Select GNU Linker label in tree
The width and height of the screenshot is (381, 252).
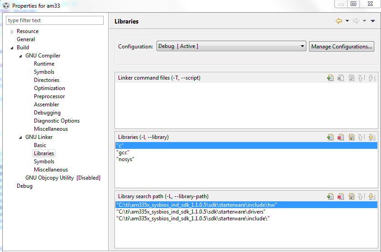click(x=39, y=137)
